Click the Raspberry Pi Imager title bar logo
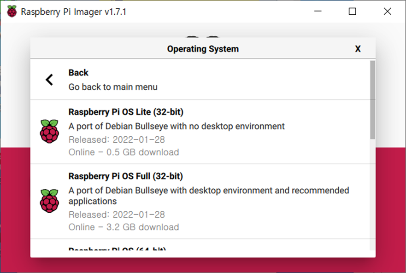The height and width of the screenshot is (273, 406). 12,12
